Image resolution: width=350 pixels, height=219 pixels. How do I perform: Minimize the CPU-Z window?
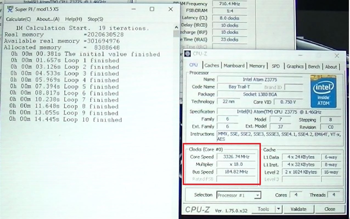click(300, 56)
